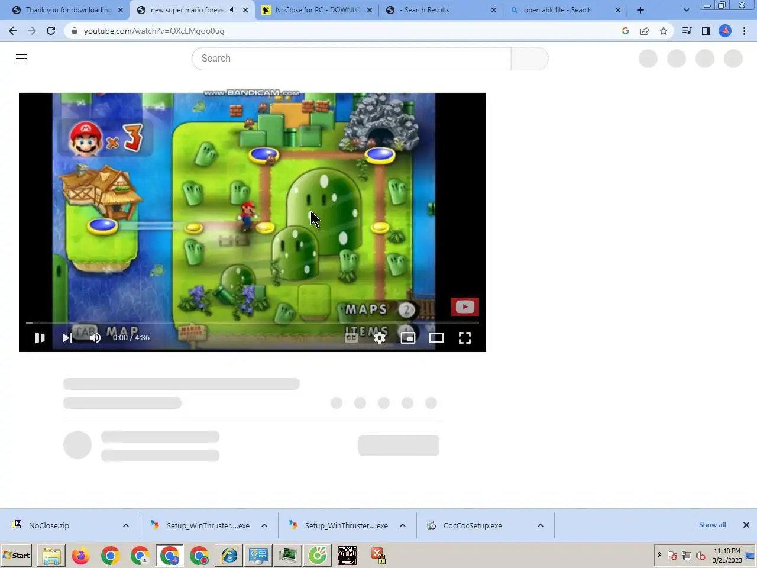
Task: Open the YouTube hamburger guide menu
Action: coord(21,58)
